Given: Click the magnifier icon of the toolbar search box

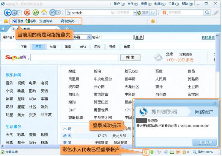Looking at the screenshot, I should pyautogui.click(x=207, y=13).
